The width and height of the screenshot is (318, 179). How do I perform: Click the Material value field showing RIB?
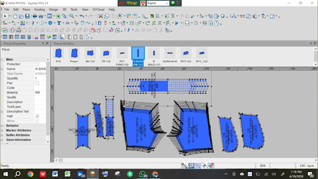40,93
